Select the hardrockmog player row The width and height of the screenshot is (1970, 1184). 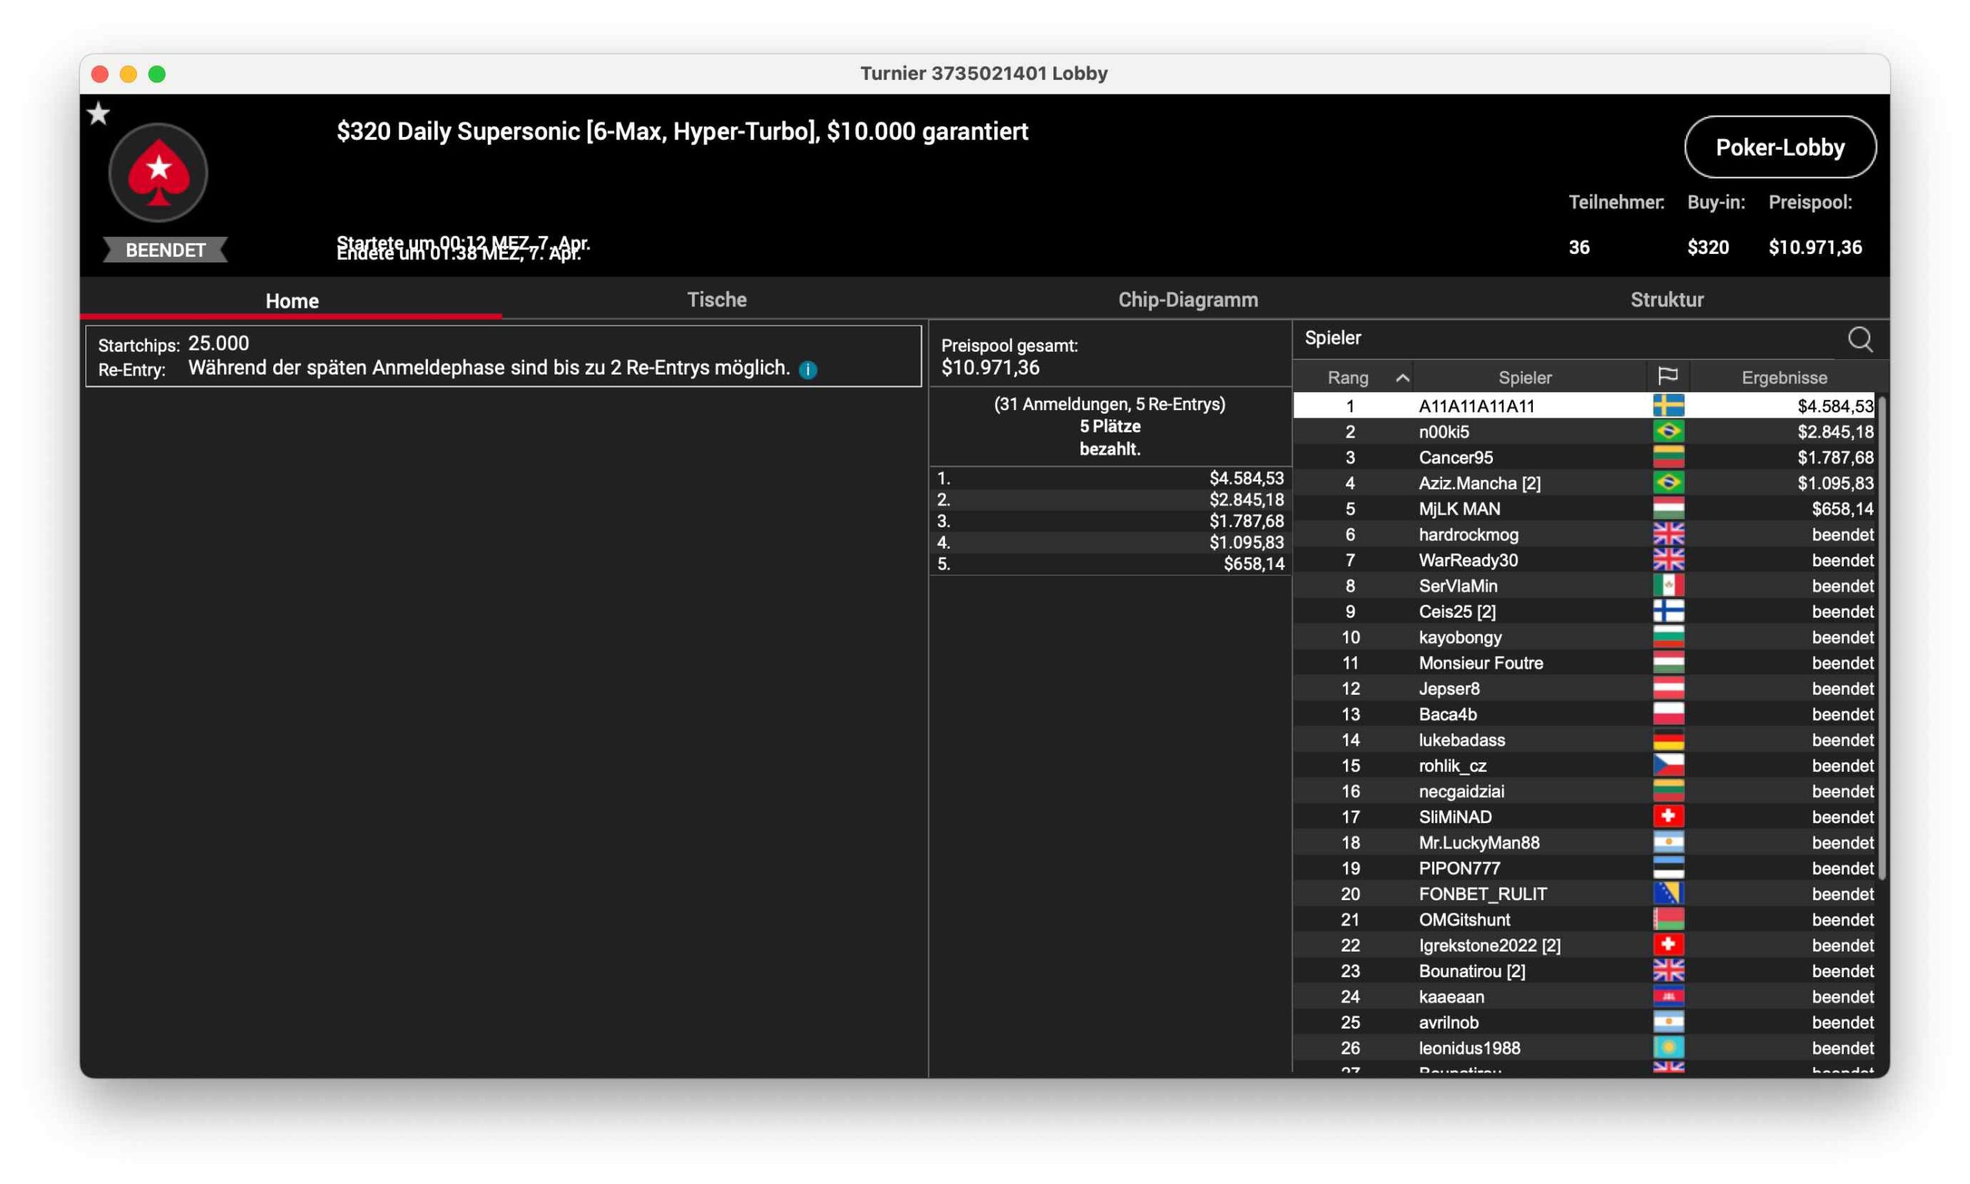(x=1468, y=535)
